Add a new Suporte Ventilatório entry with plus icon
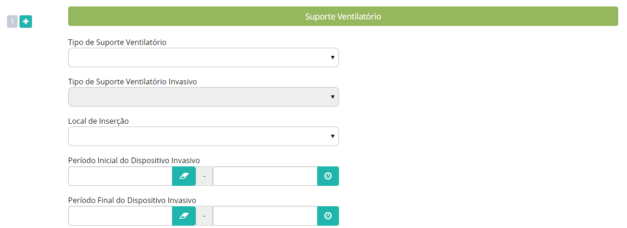 point(26,21)
